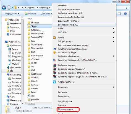Click AppData in the address breadcrumb
Viewport: 131px width, 114px height.
32,8
